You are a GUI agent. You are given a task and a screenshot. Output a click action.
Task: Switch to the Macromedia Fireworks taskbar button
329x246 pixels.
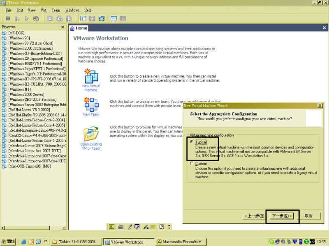pyautogui.click(x=181, y=242)
